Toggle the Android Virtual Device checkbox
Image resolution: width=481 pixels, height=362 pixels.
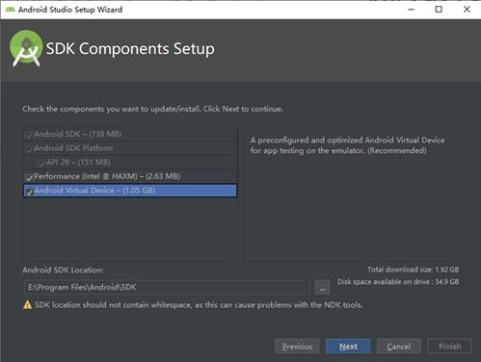pyautogui.click(x=29, y=192)
